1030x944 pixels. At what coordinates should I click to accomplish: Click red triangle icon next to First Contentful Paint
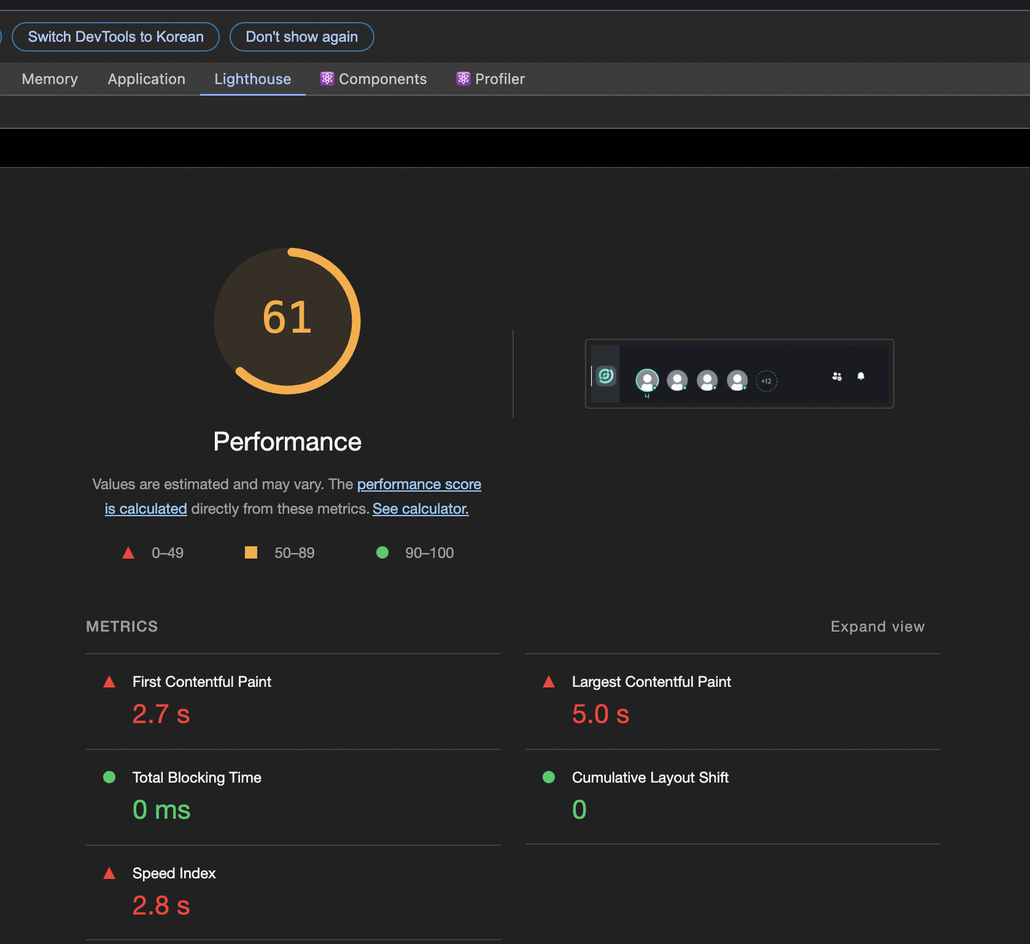click(109, 681)
